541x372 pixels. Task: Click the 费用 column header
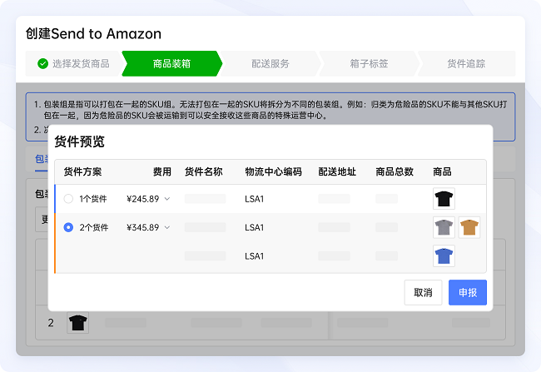click(161, 171)
